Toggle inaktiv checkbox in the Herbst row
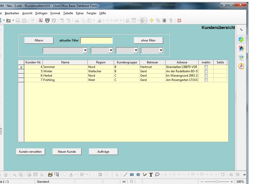Screen dimensions: 257x184 pyautogui.click(x=206, y=76)
